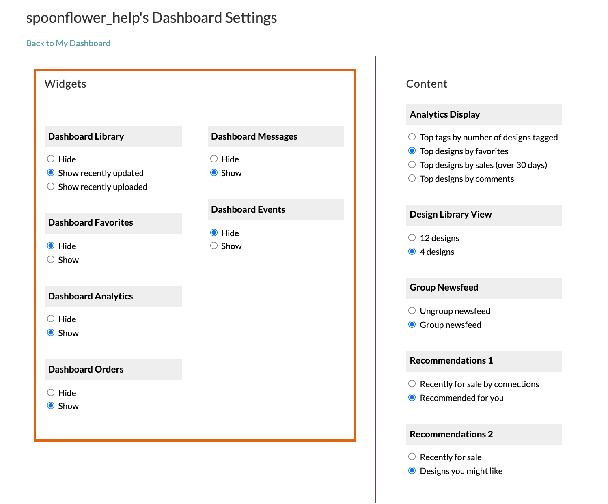Choose 12 designs for Design Library View
The width and height of the screenshot is (608, 504).
[x=412, y=237]
